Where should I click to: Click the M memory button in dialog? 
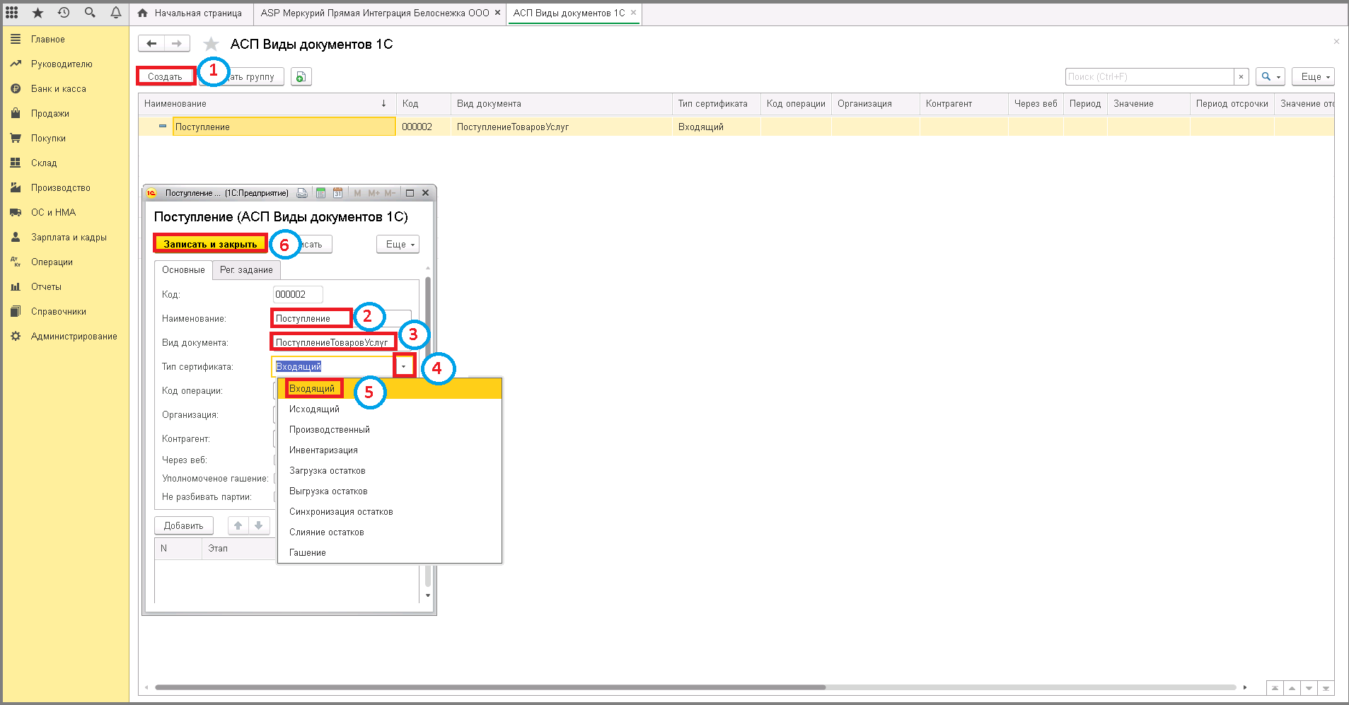click(x=357, y=193)
